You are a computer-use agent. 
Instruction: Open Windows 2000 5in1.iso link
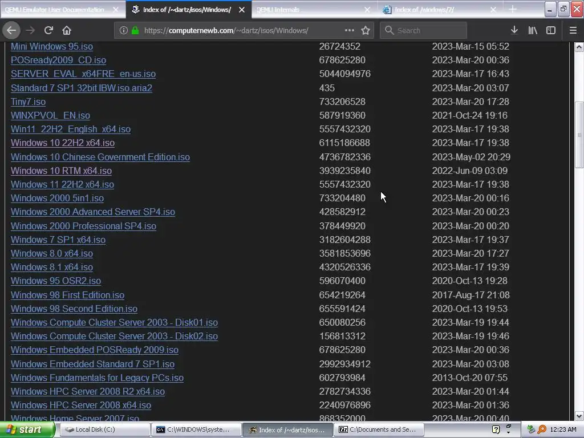(x=58, y=198)
